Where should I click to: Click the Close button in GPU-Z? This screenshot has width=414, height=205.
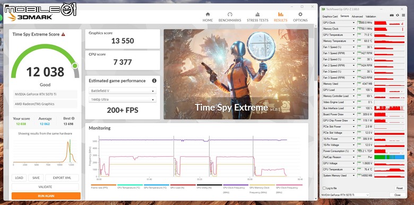[398, 195]
